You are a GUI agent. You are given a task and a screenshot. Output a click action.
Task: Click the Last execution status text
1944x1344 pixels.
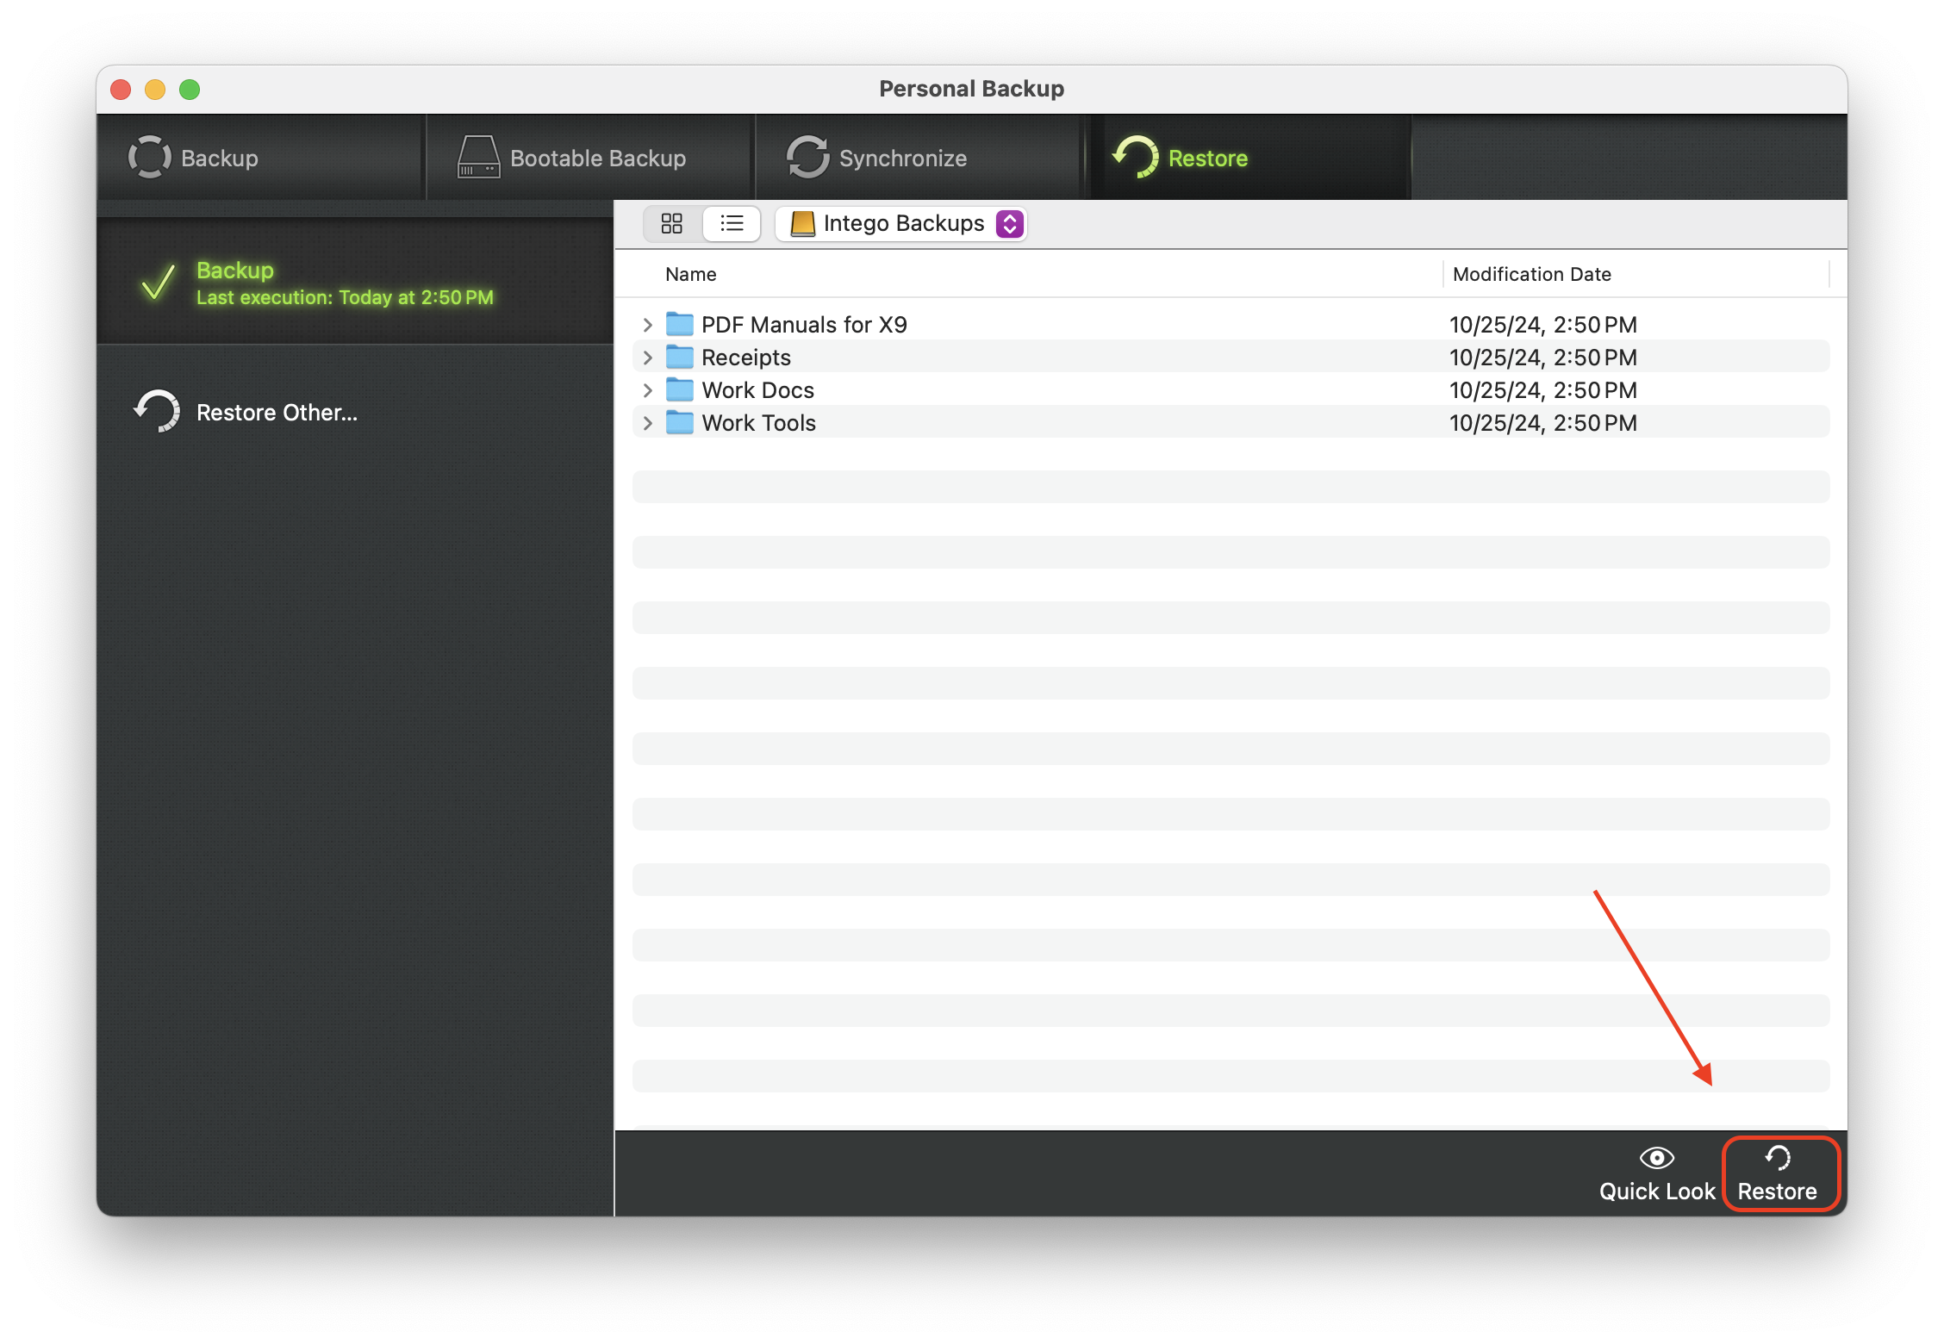(x=345, y=298)
